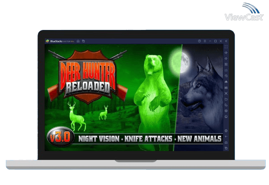Click the cloud-shaped icon in sidebar
The height and width of the screenshot is (185, 269).
[226, 82]
